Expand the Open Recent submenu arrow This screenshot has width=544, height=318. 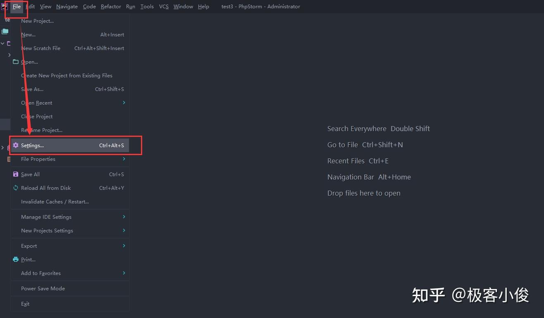[x=124, y=103]
